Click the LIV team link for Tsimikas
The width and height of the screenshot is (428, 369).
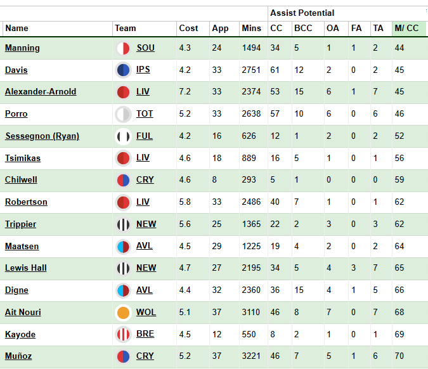[143, 158]
